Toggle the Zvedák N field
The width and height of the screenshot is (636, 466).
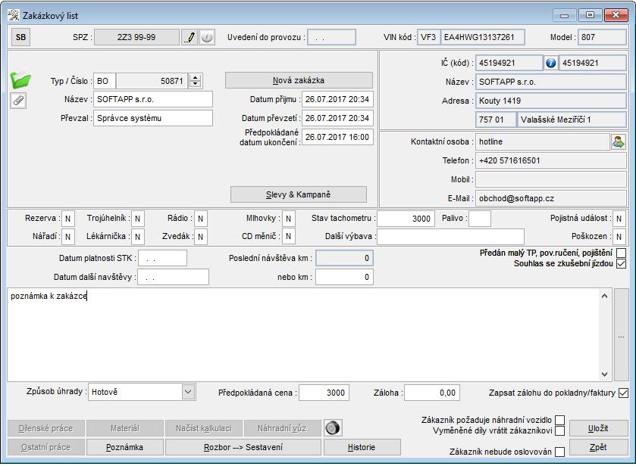pos(200,237)
